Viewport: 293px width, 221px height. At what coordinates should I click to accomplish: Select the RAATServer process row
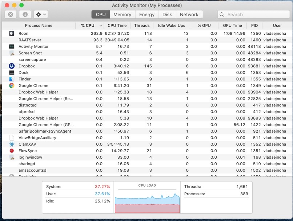(x=147, y=40)
